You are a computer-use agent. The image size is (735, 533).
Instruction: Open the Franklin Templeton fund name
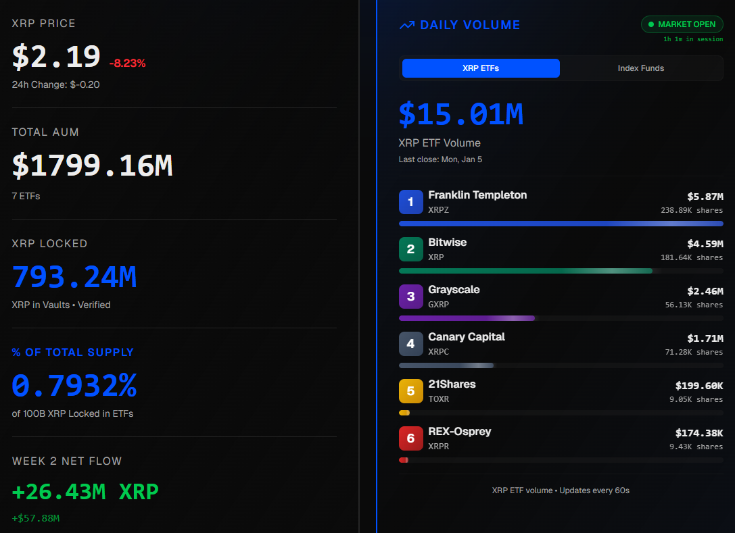477,195
